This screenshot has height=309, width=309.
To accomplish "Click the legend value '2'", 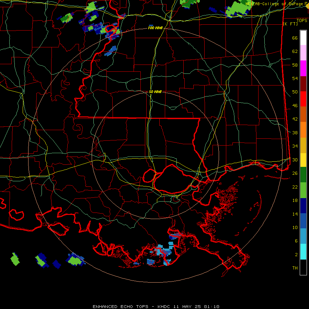I will pos(296,255).
